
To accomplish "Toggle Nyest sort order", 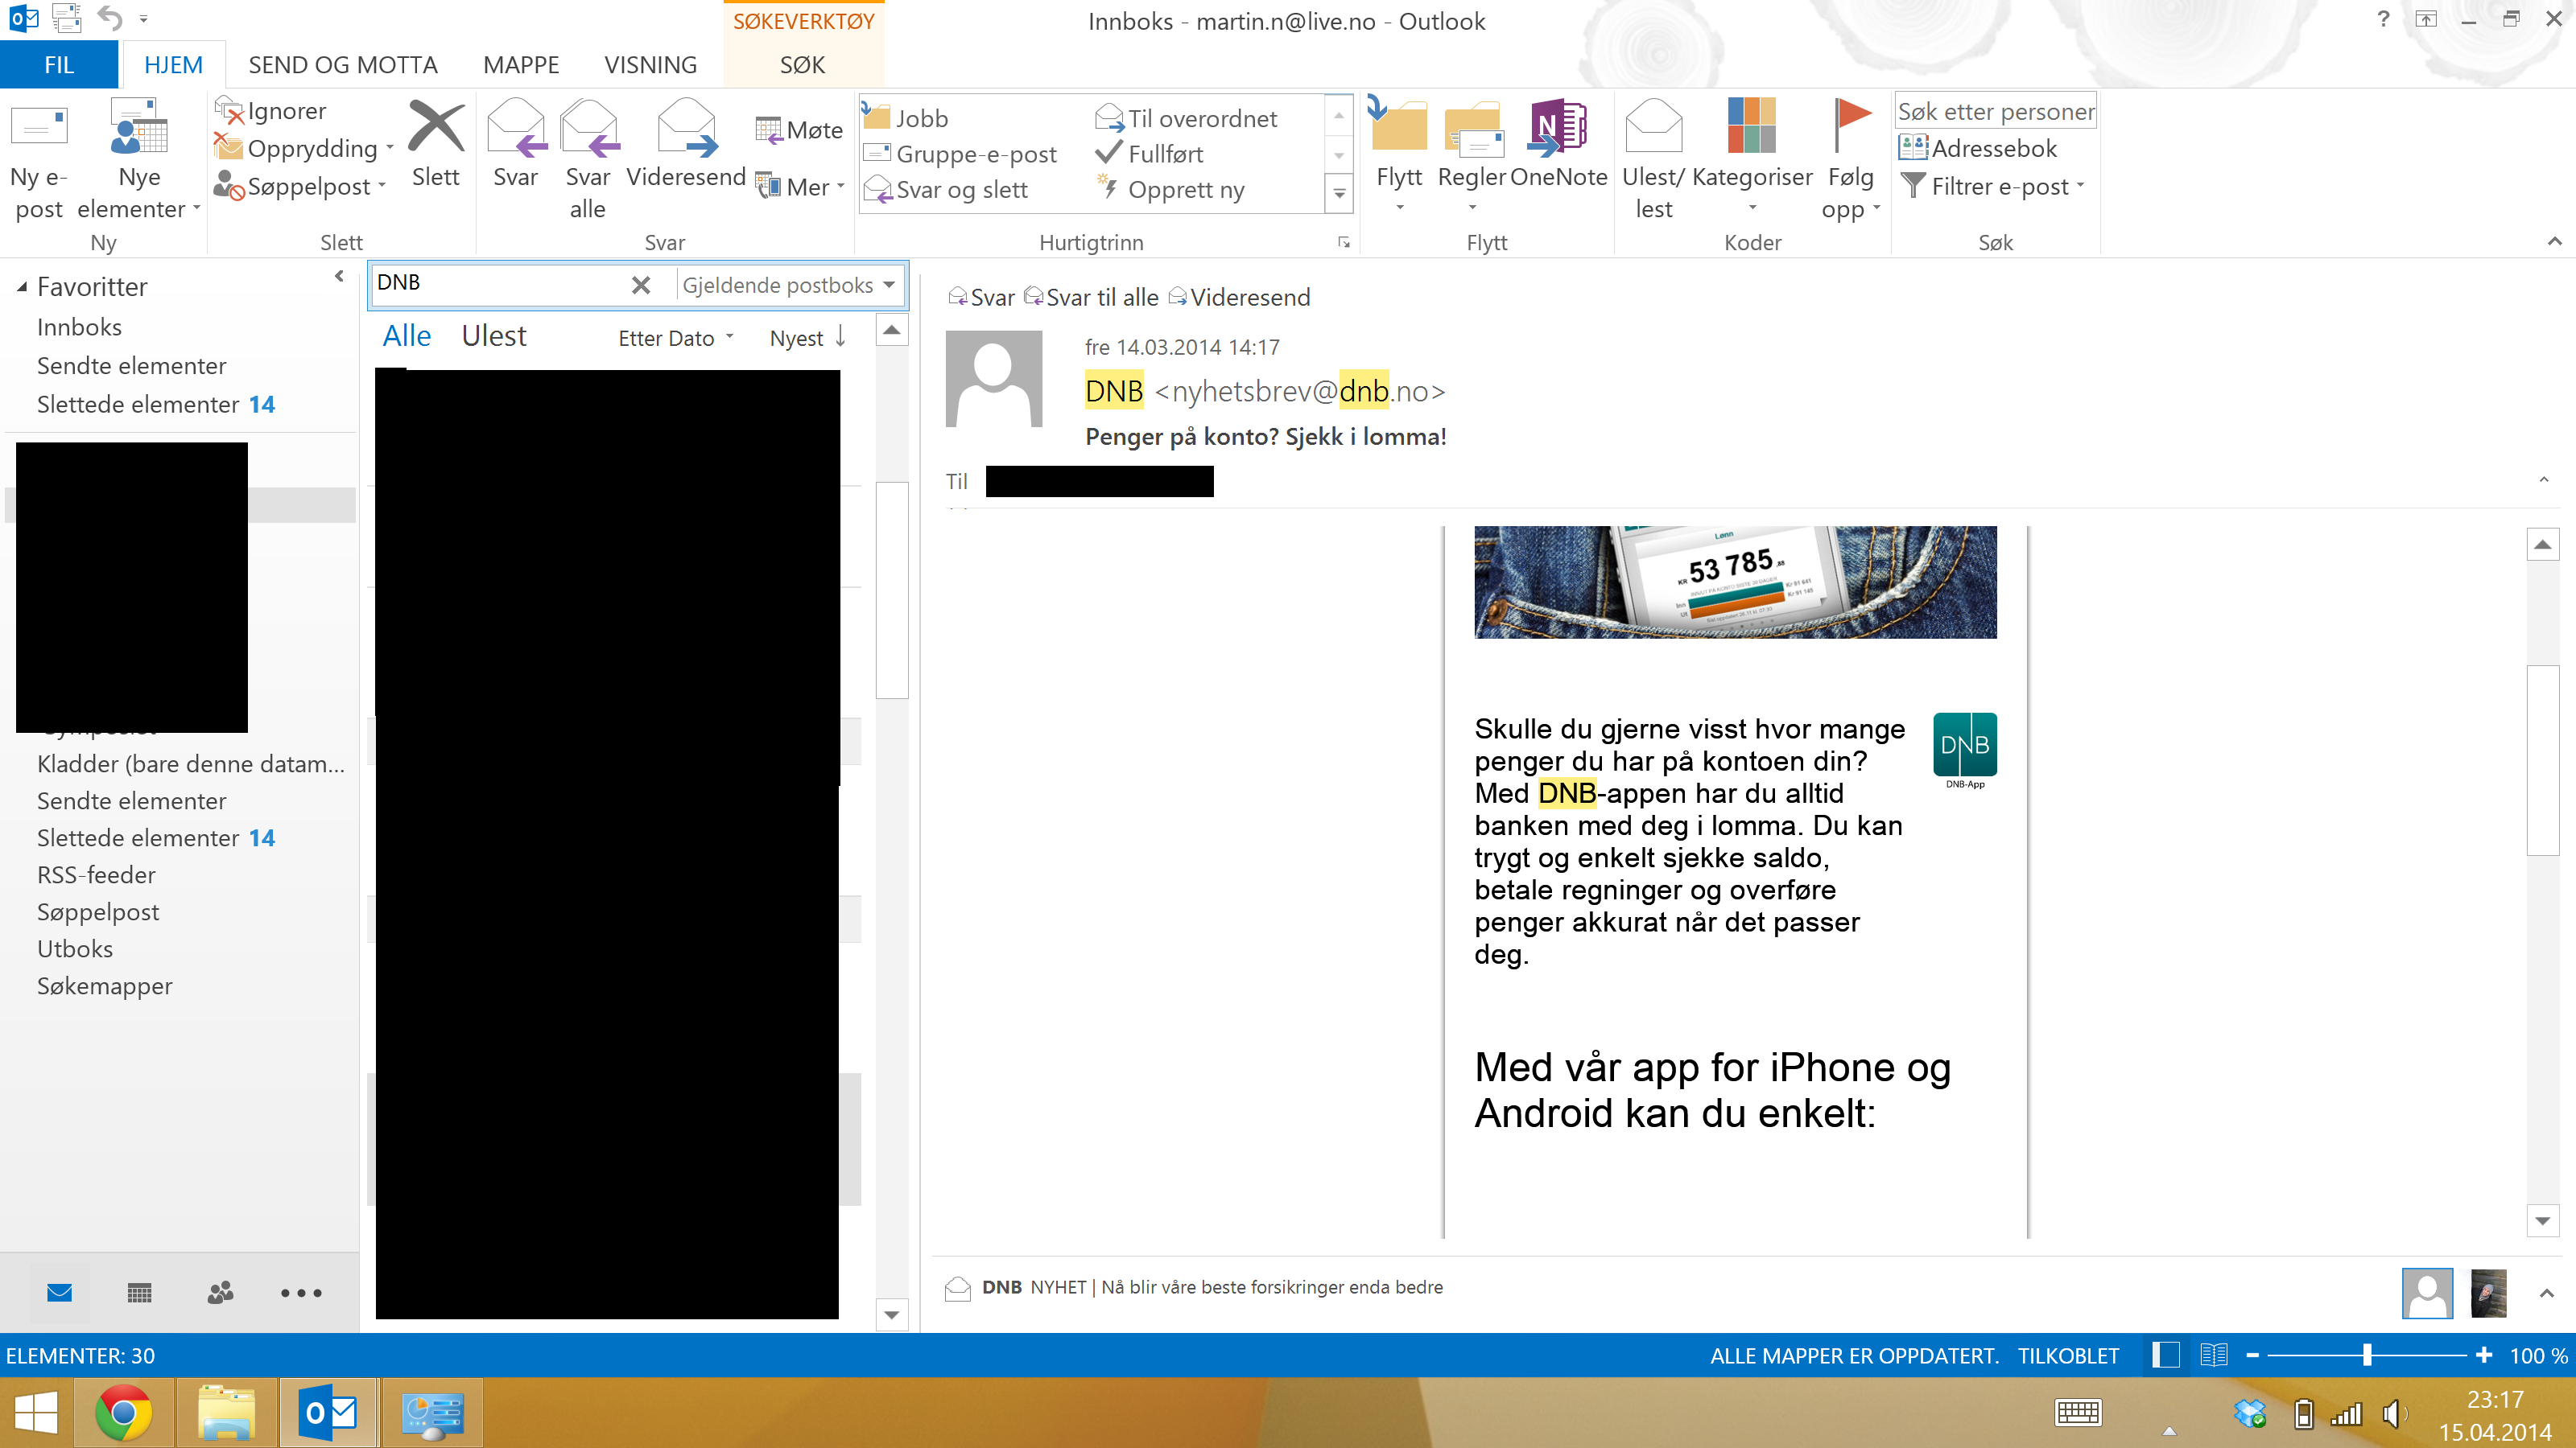I will coord(808,338).
